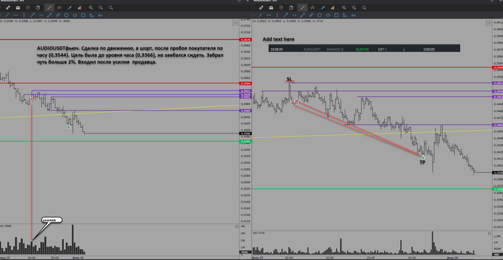Select vertical line tool in right chart
Image resolution: width=503 pixels, height=260 pixels.
(277, 15)
